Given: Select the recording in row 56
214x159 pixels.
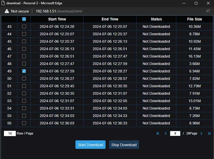Looking at the screenshot, I should click(24, 123).
